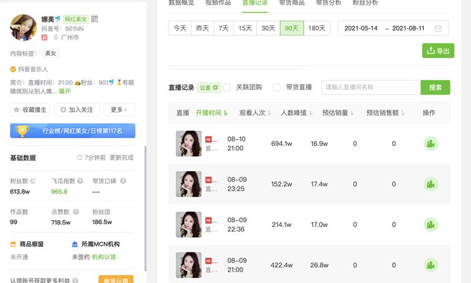
Task: Expand the 更多 dropdown button
Action: (119, 109)
